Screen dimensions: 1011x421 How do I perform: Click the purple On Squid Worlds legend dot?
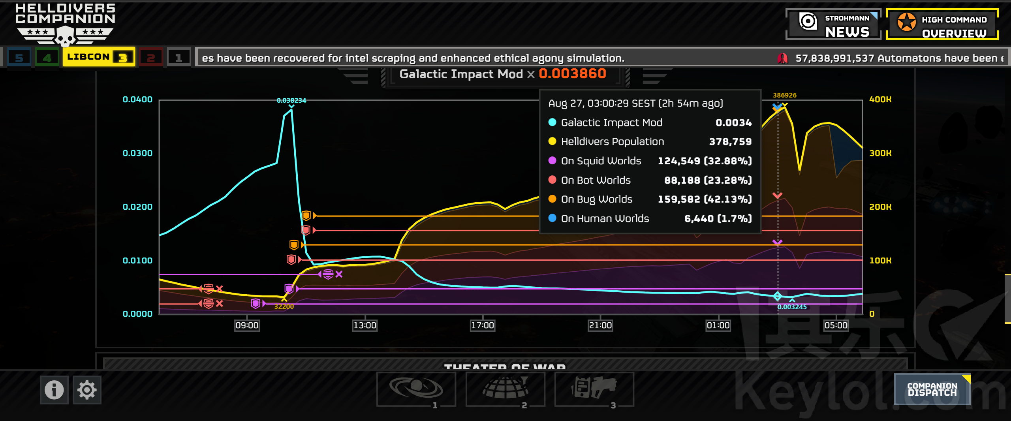552,160
